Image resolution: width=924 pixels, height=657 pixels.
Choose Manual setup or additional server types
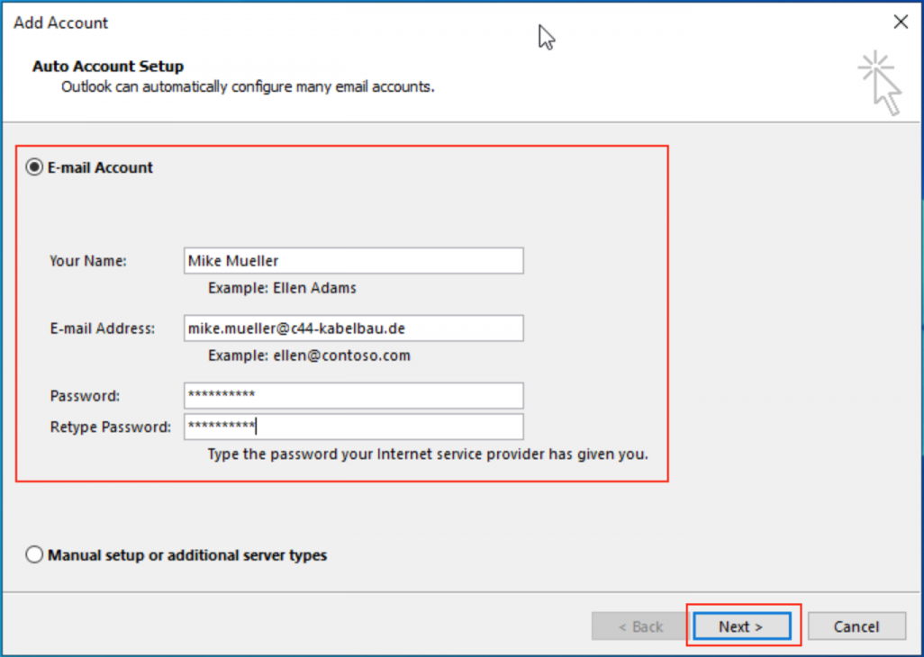(35, 555)
